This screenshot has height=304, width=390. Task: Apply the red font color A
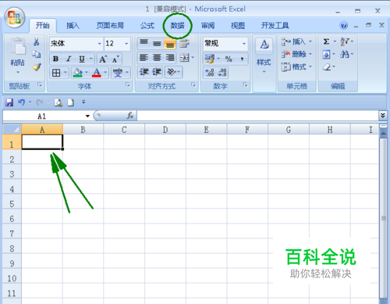tap(97, 73)
